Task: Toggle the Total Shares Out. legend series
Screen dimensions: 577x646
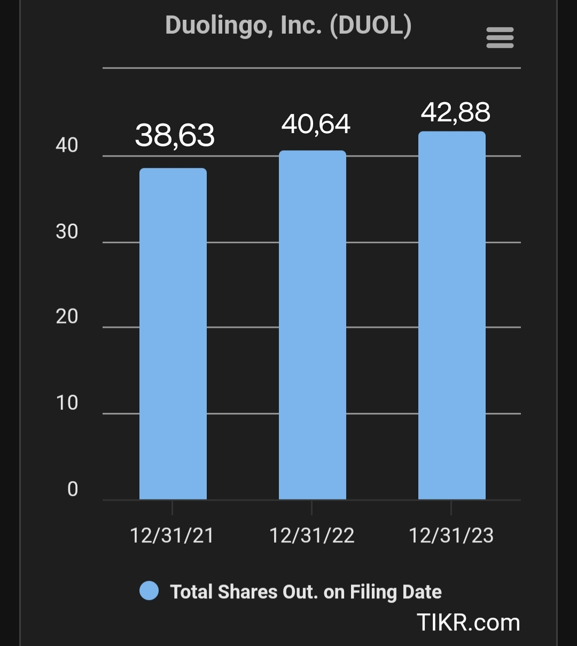Action: 306,592
